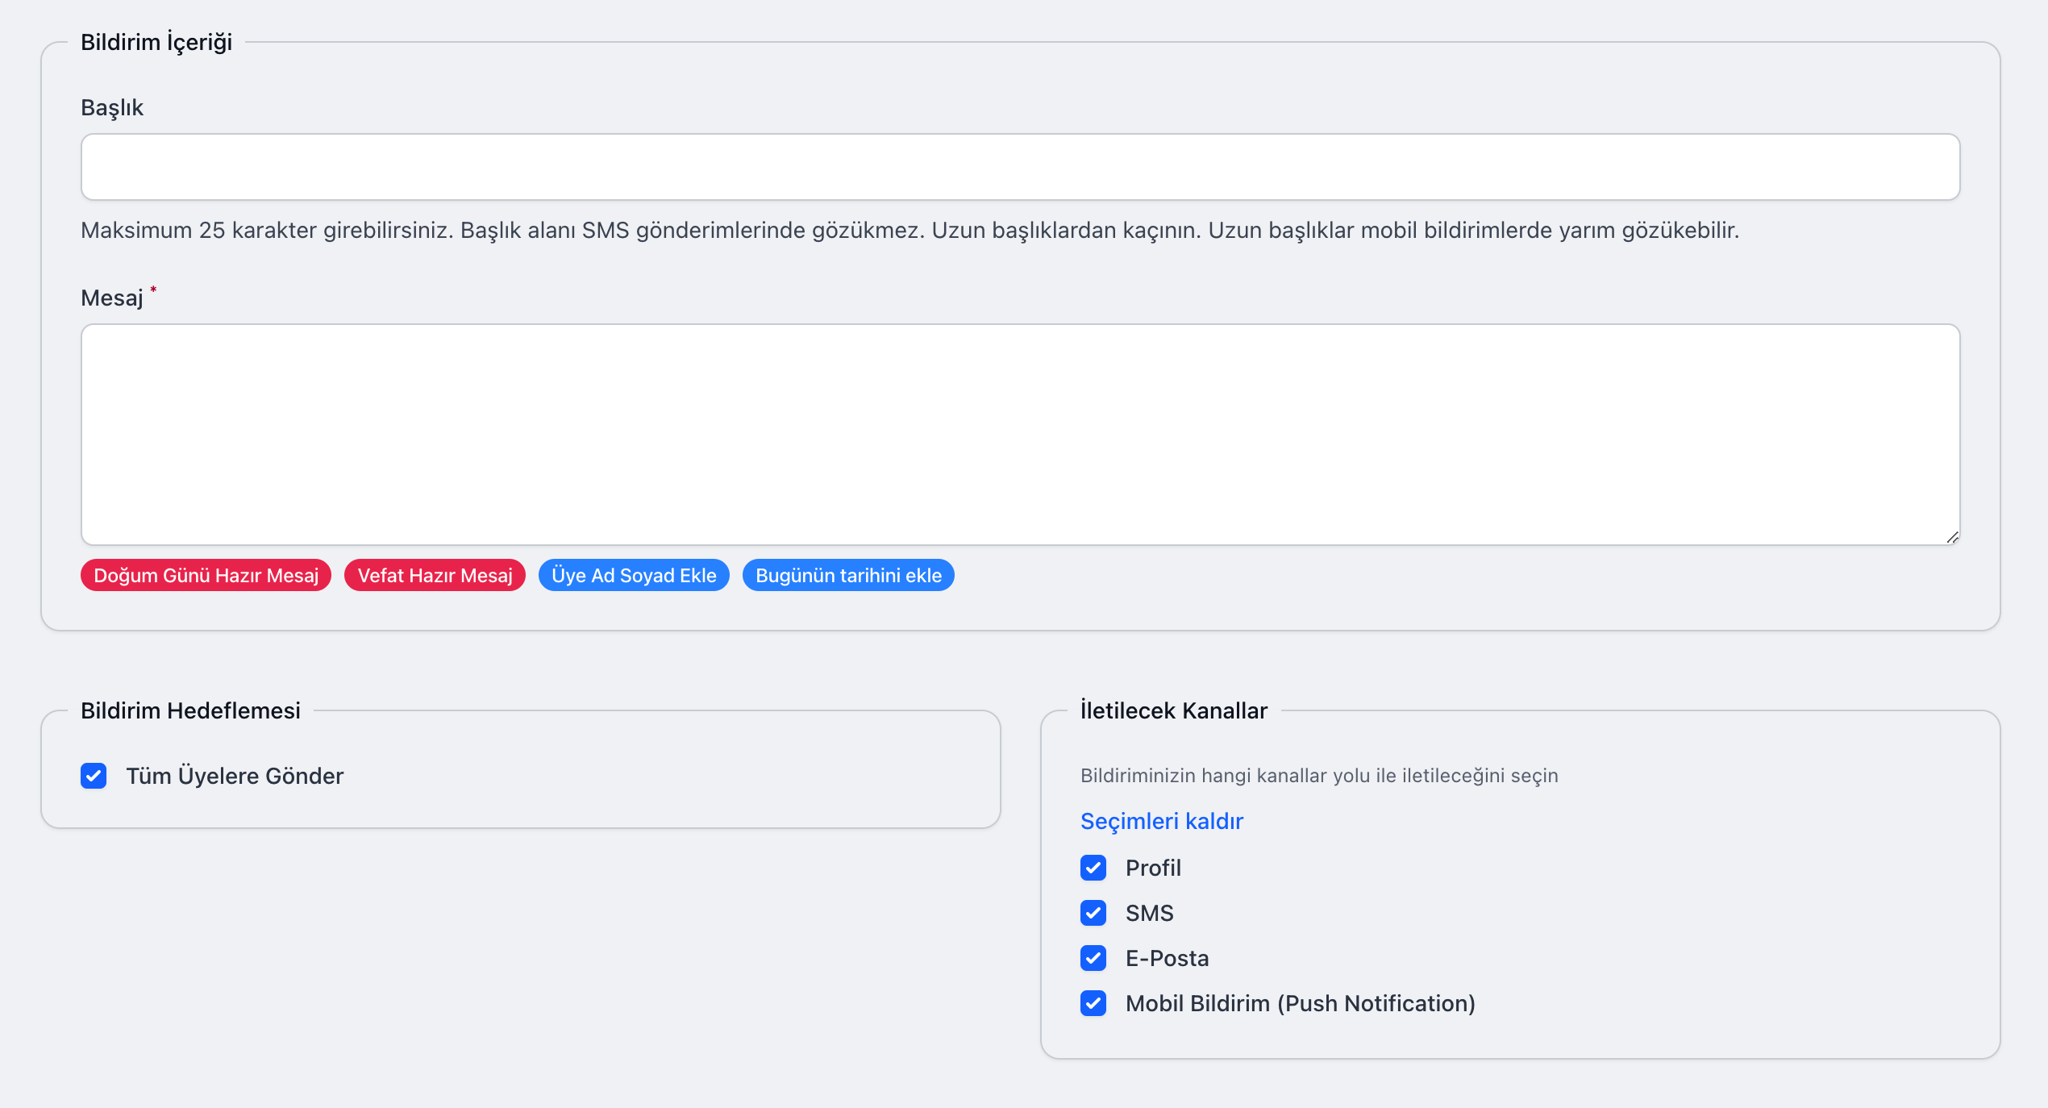Insert the Vefat Hazır Mesaj template

click(435, 576)
